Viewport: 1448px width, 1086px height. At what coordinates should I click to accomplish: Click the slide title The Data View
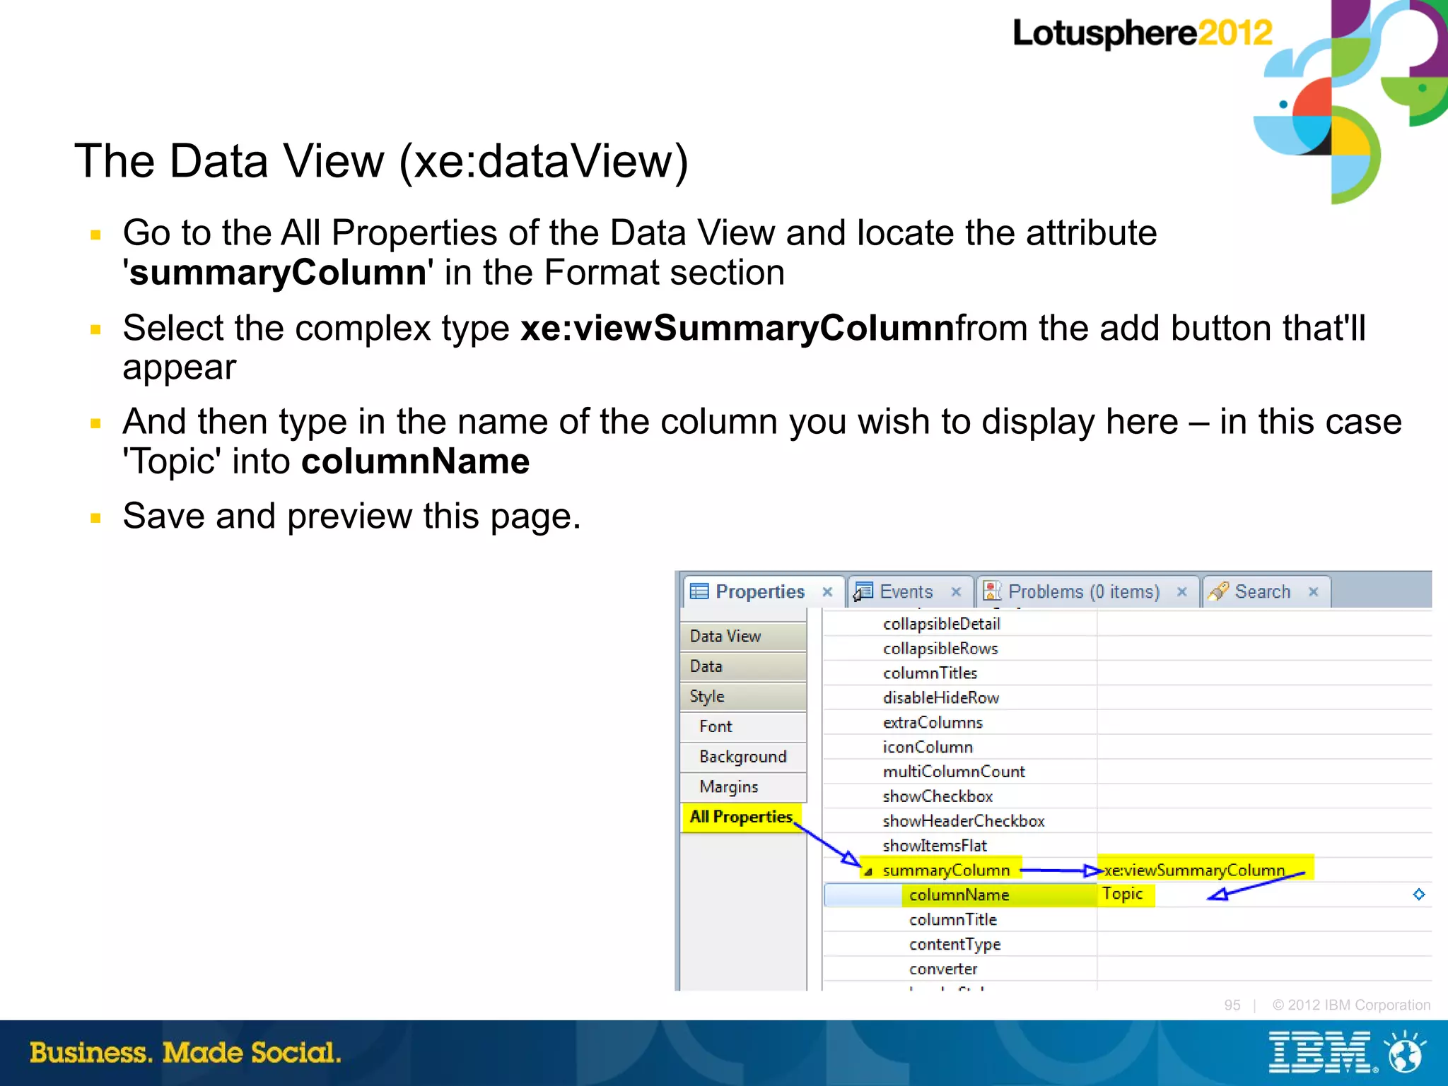pos(381,162)
